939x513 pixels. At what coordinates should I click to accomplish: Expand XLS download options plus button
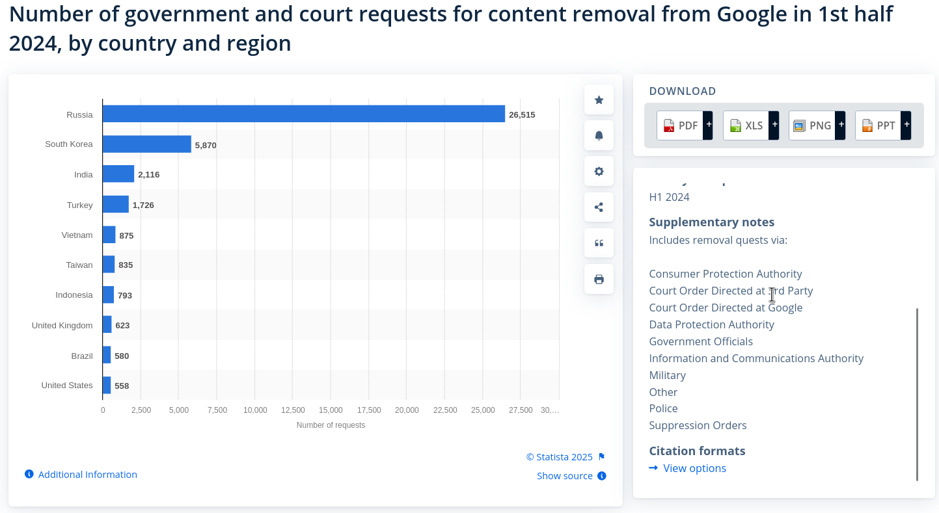tap(774, 125)
